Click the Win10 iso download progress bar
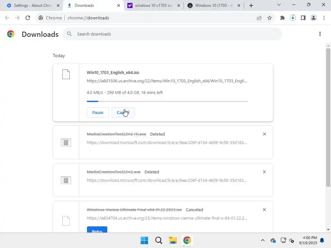The height and width of the screenshot is (248, 331). (167, 101)
